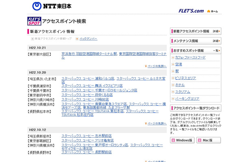Open the FLET'S.com logo link
Screen dimensions: 248x162
pyautogui.click(x=191, y=11)
